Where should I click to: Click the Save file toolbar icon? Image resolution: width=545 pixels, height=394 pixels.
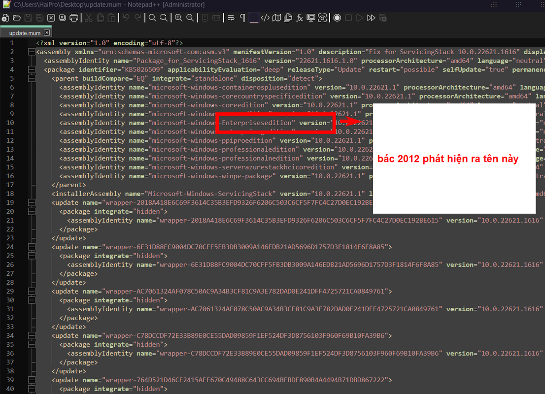click(x=29, y=18)
